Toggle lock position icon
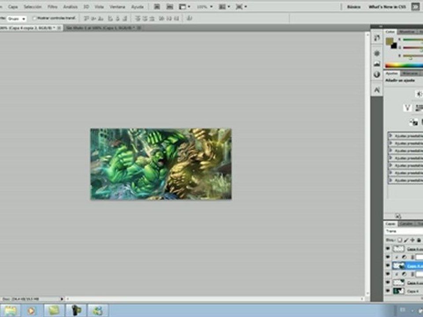 pyautogui.click(x=412, y=240)
